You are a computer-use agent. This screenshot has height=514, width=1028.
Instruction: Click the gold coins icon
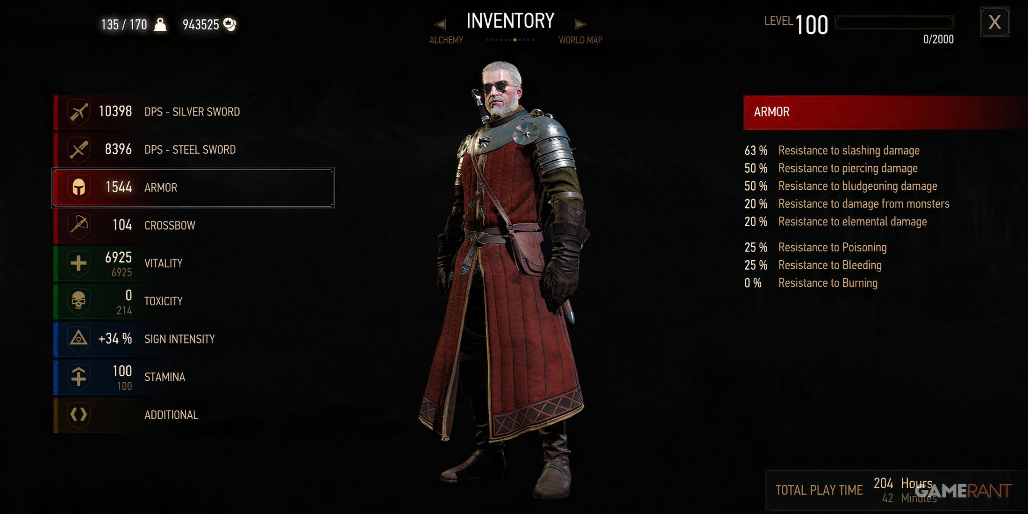coord(230,24)
